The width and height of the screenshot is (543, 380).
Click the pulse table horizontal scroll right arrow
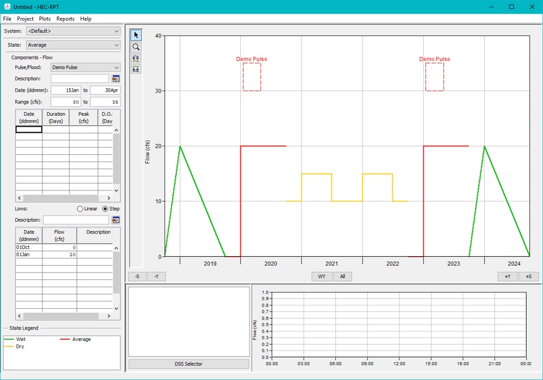(109, 198)
